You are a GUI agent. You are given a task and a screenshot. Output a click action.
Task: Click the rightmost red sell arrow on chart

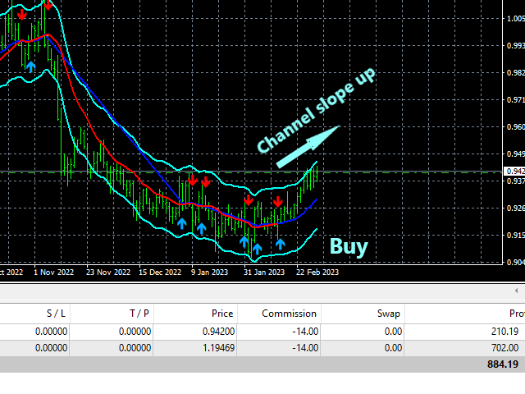coord(278,201)
